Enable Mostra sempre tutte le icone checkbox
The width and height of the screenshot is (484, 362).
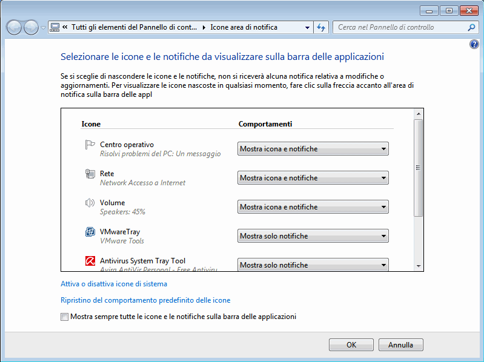(65, 317)
